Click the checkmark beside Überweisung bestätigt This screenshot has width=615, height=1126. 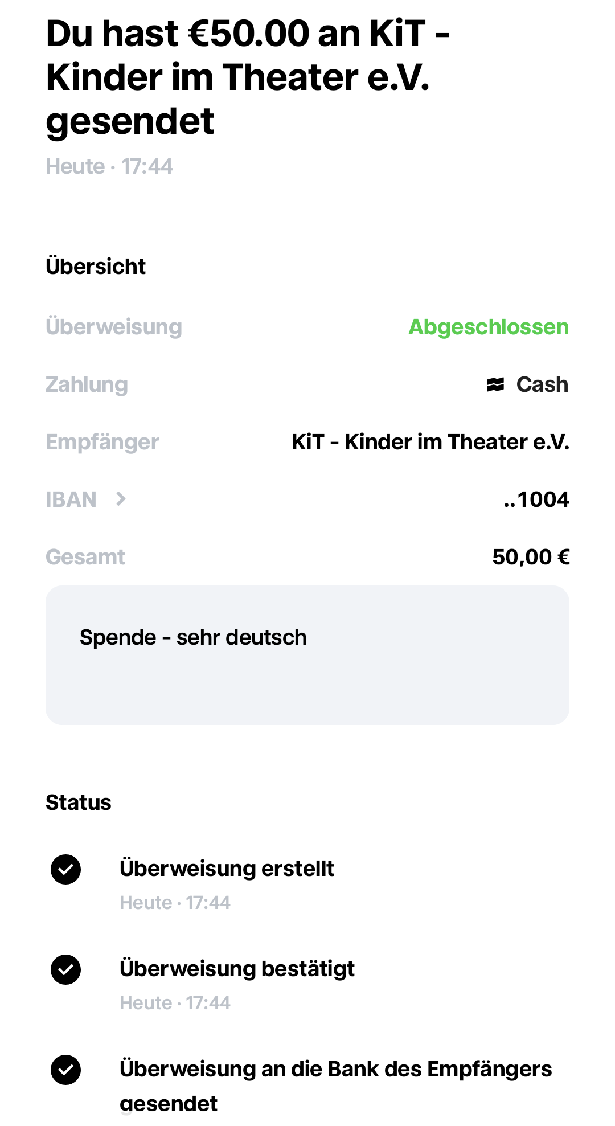point(66,969)
